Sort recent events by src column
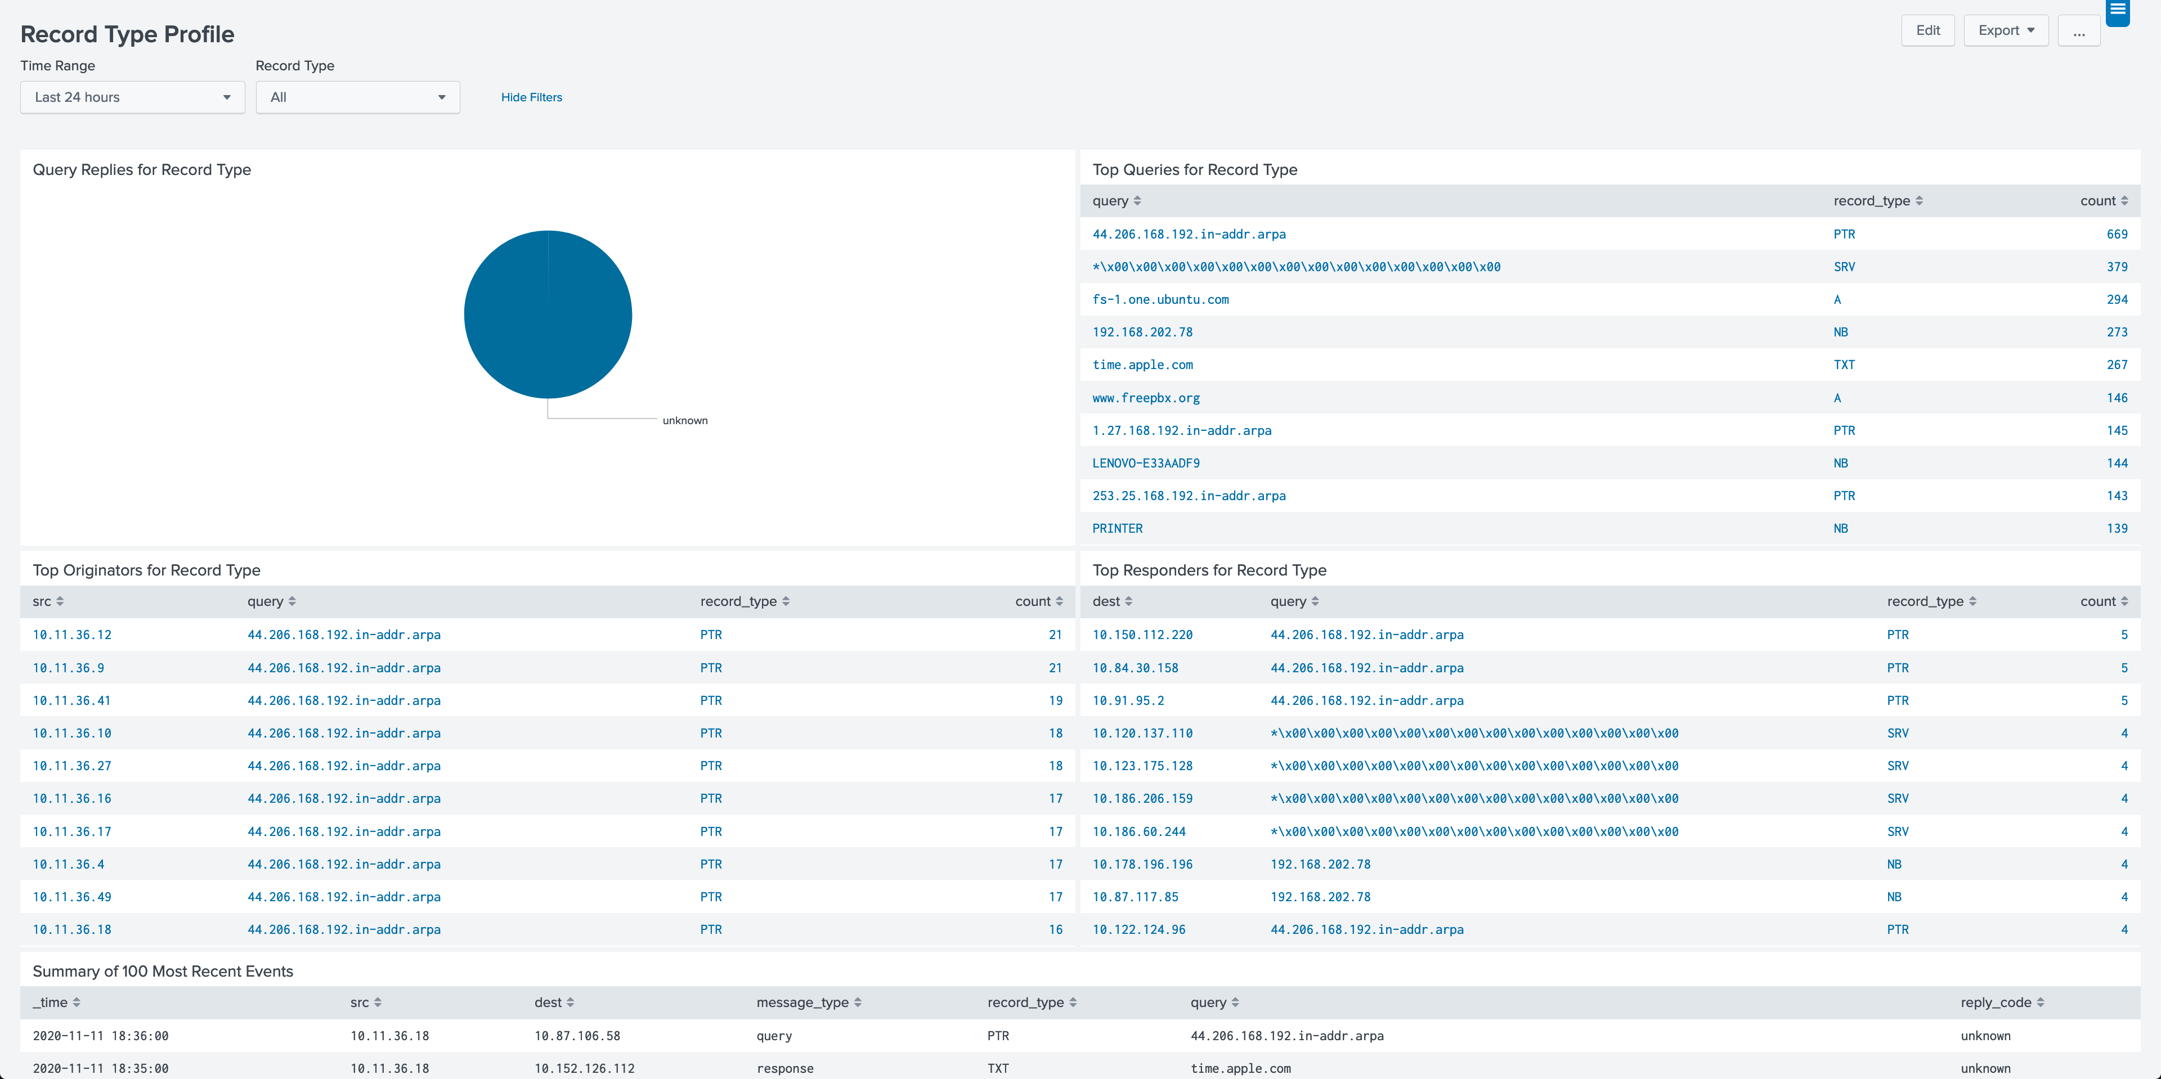The height and width of the screenshot is (1079, 2161). 366,1002
